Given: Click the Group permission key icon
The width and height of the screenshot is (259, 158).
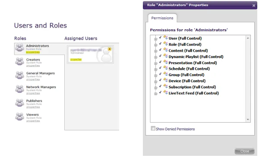Looking at the screenshot, I should click(x=165, y=74).
